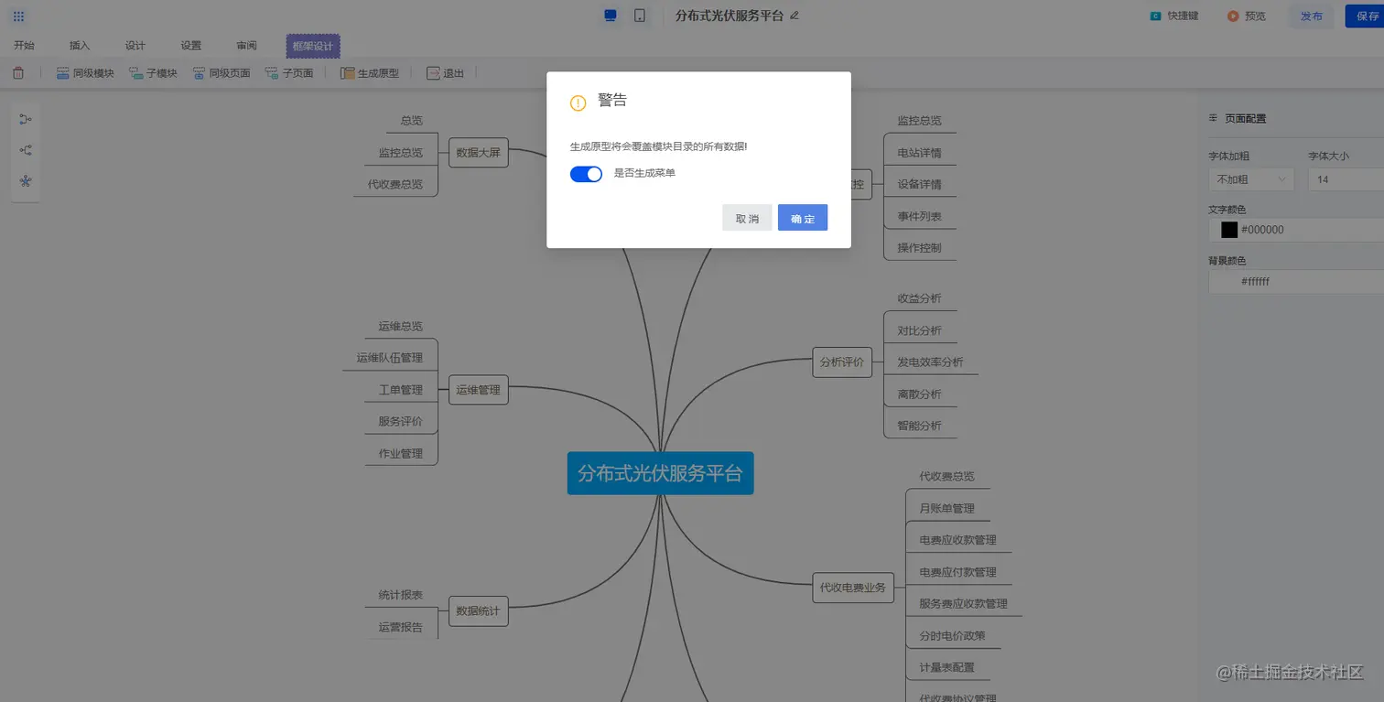Viewport: 1384px width, 702px height.
Task: Toggle the 是否生成菜单 switch in the dialog
Action: 586,174
